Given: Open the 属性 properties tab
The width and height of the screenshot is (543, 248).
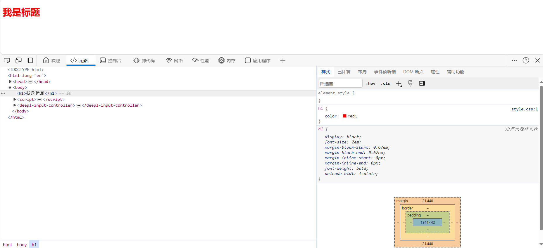Looking at the screenshot, I should (435, 72).
